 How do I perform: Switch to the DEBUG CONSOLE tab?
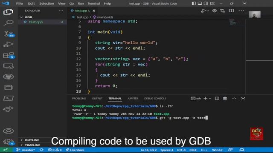click(x=155, y=98)
